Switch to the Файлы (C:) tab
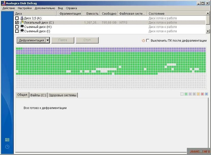The width and height of the screenshot is (211, 155). click(x=38, y=95)
